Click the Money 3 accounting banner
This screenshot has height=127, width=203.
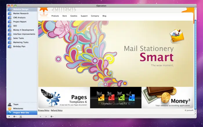click(167, 97)
